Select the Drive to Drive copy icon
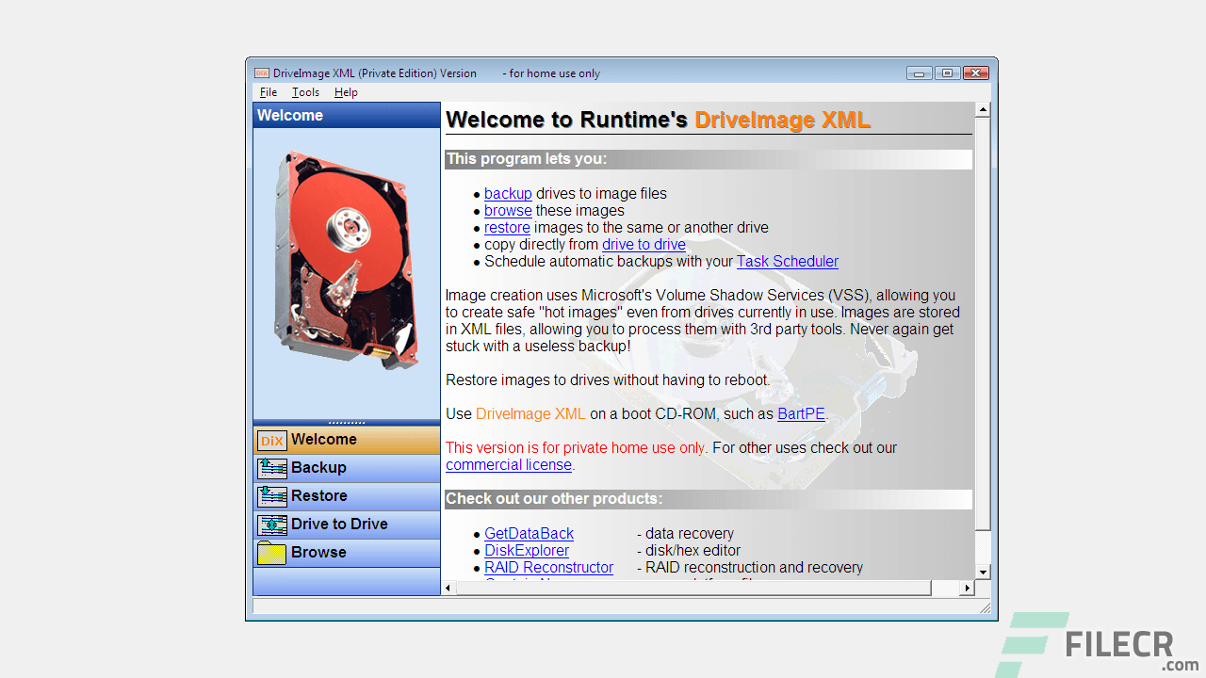Image resolution: width=1206 pixels, height=678 pixels. click(270, 525)
